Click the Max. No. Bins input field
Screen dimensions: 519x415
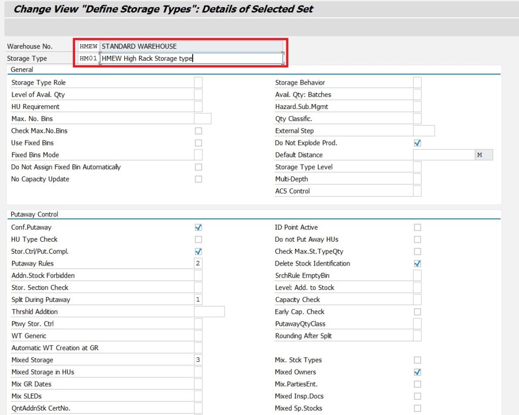pyautogui.click(x=202, y=119)
